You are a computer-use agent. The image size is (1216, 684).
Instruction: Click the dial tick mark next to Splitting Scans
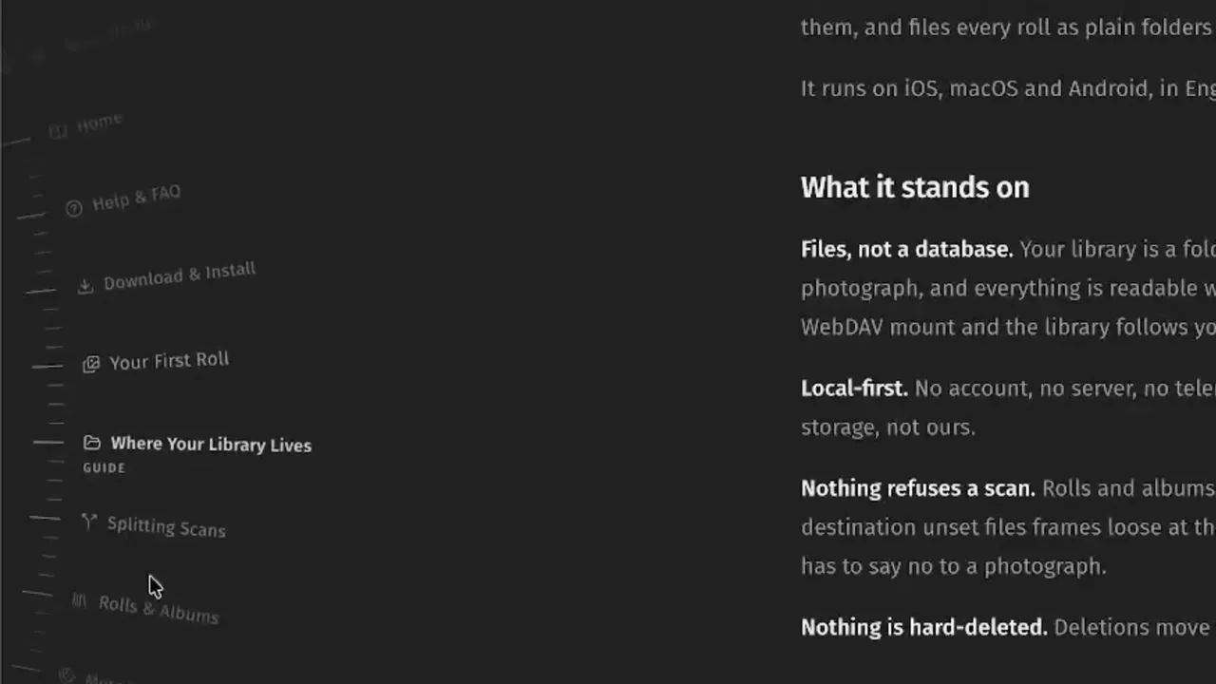45,517
